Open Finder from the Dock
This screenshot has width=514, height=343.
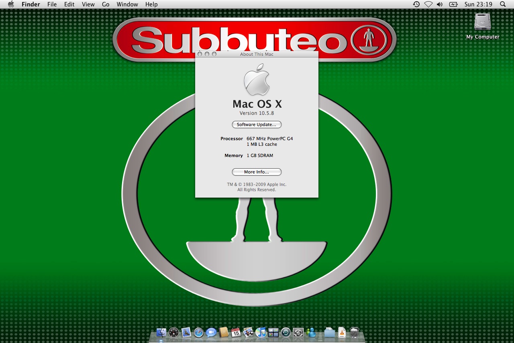tap(161, 332)
